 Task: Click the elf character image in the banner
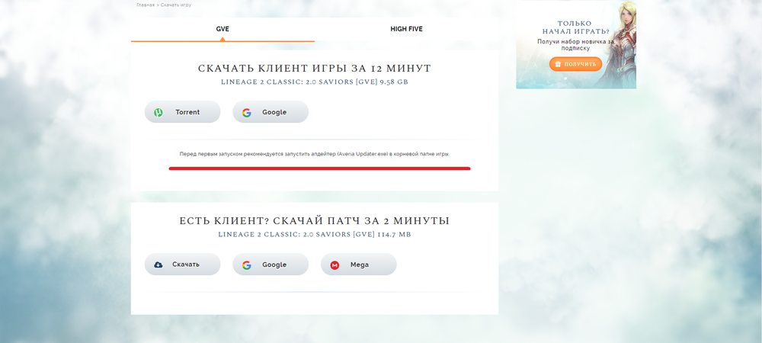tap(619, 38)
